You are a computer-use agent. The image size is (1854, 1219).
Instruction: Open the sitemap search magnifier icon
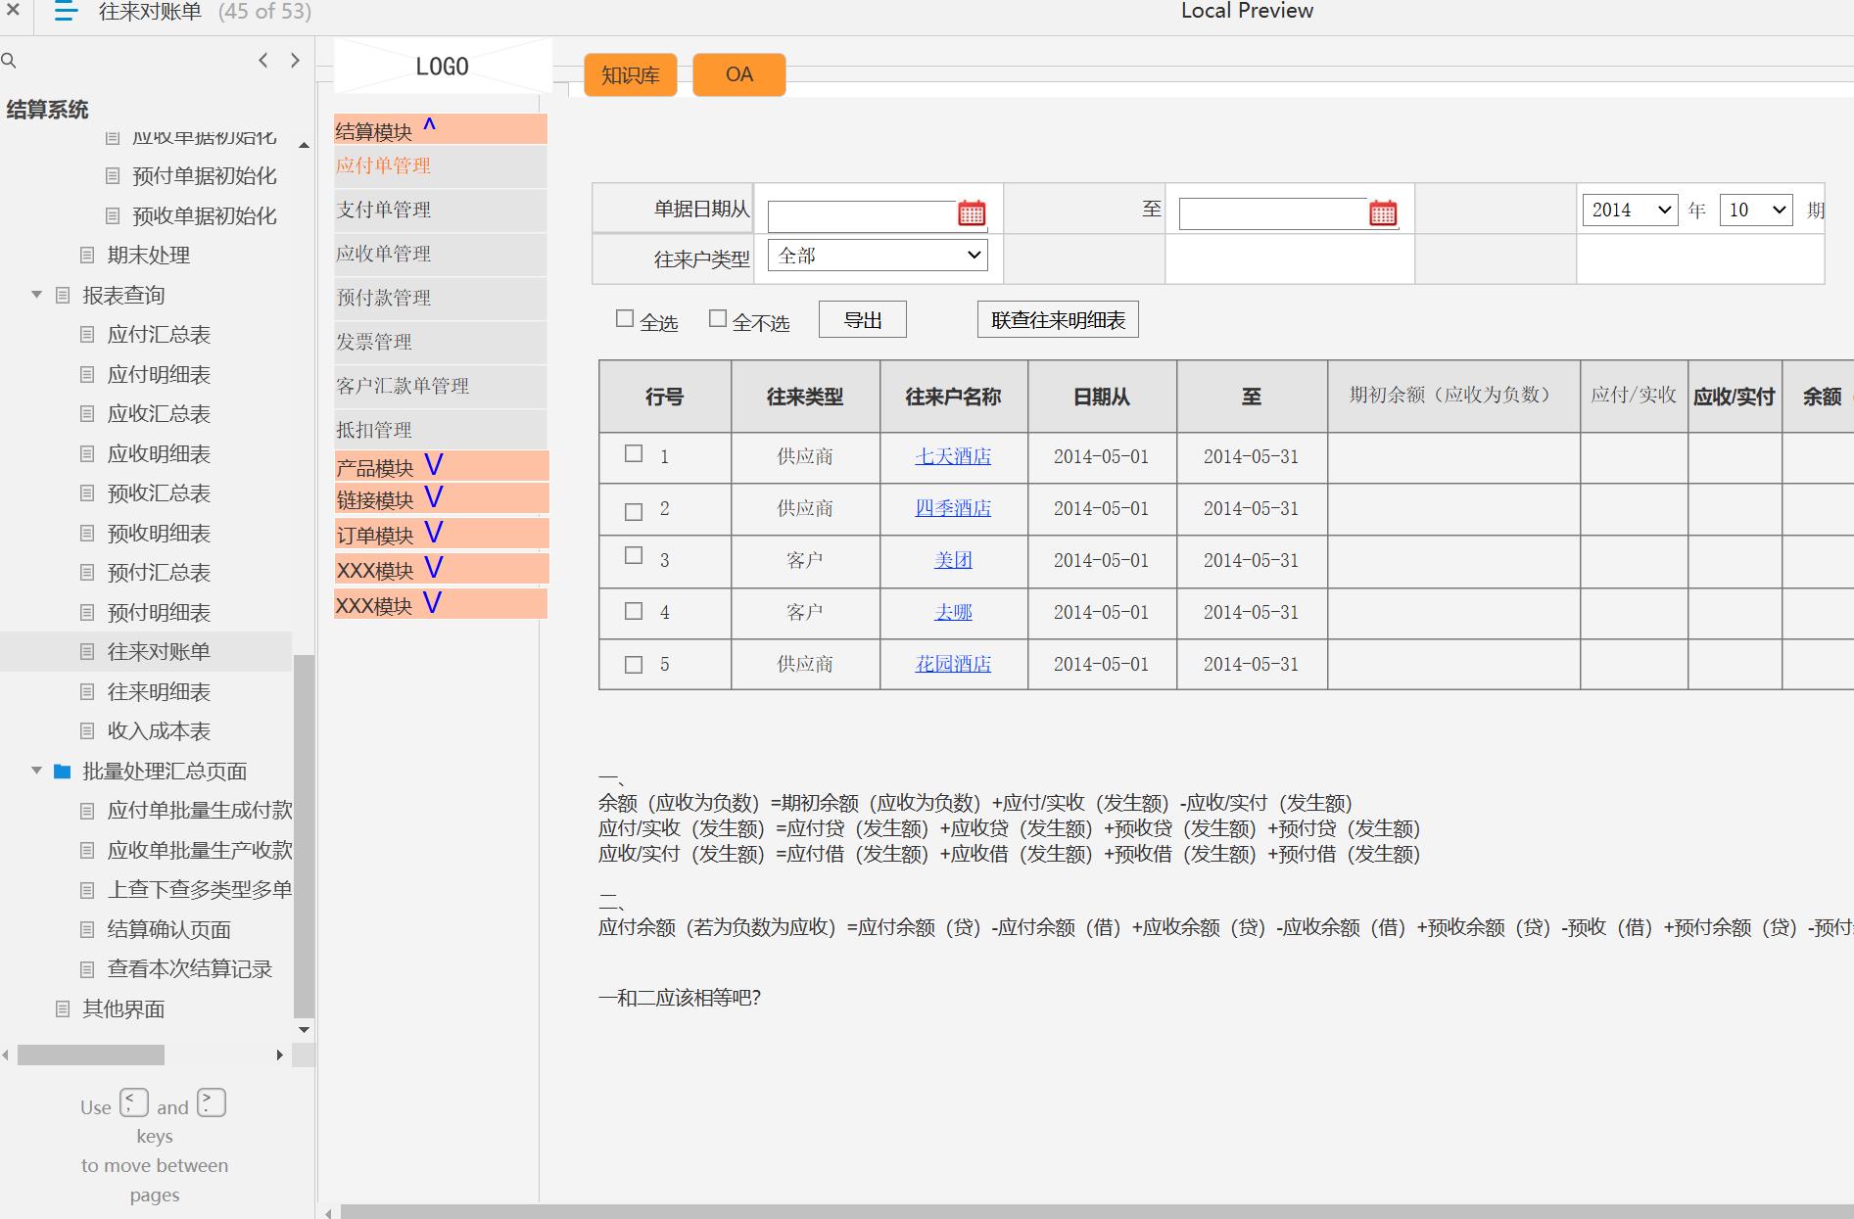pos(9,61)
